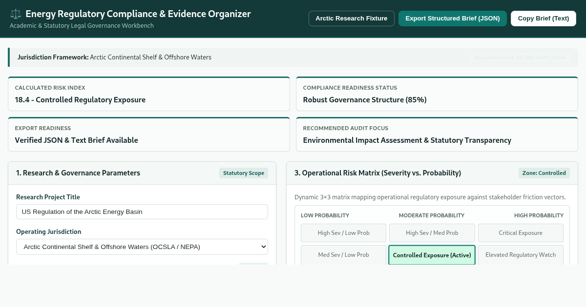Click the '3. Operational Risk Matrix' heading
The height and width of the screenshot is (307, 586).
click(377, 173)
